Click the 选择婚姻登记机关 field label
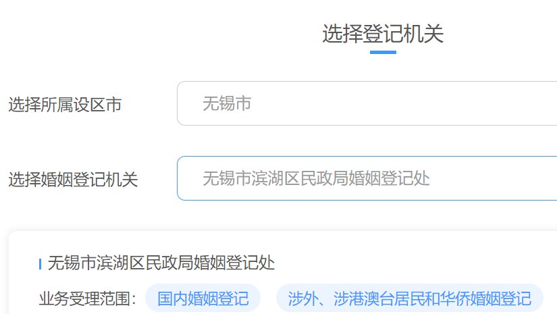The width and height of the screenshot is (557, 314). pos(73,180)
